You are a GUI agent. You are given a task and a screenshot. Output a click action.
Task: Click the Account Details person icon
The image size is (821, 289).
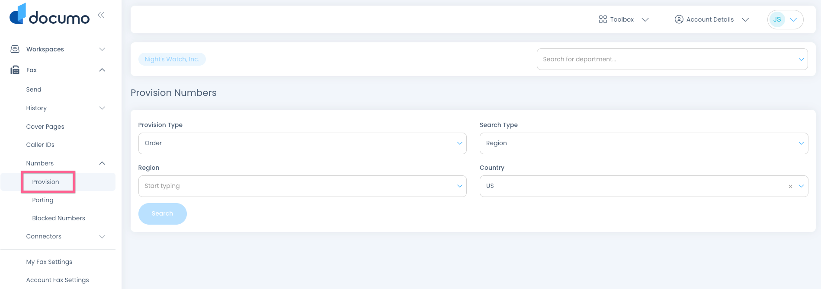[679, 19]
